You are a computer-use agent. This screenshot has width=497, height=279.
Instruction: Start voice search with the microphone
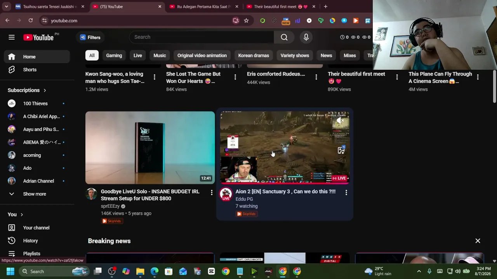pos(306,37)
